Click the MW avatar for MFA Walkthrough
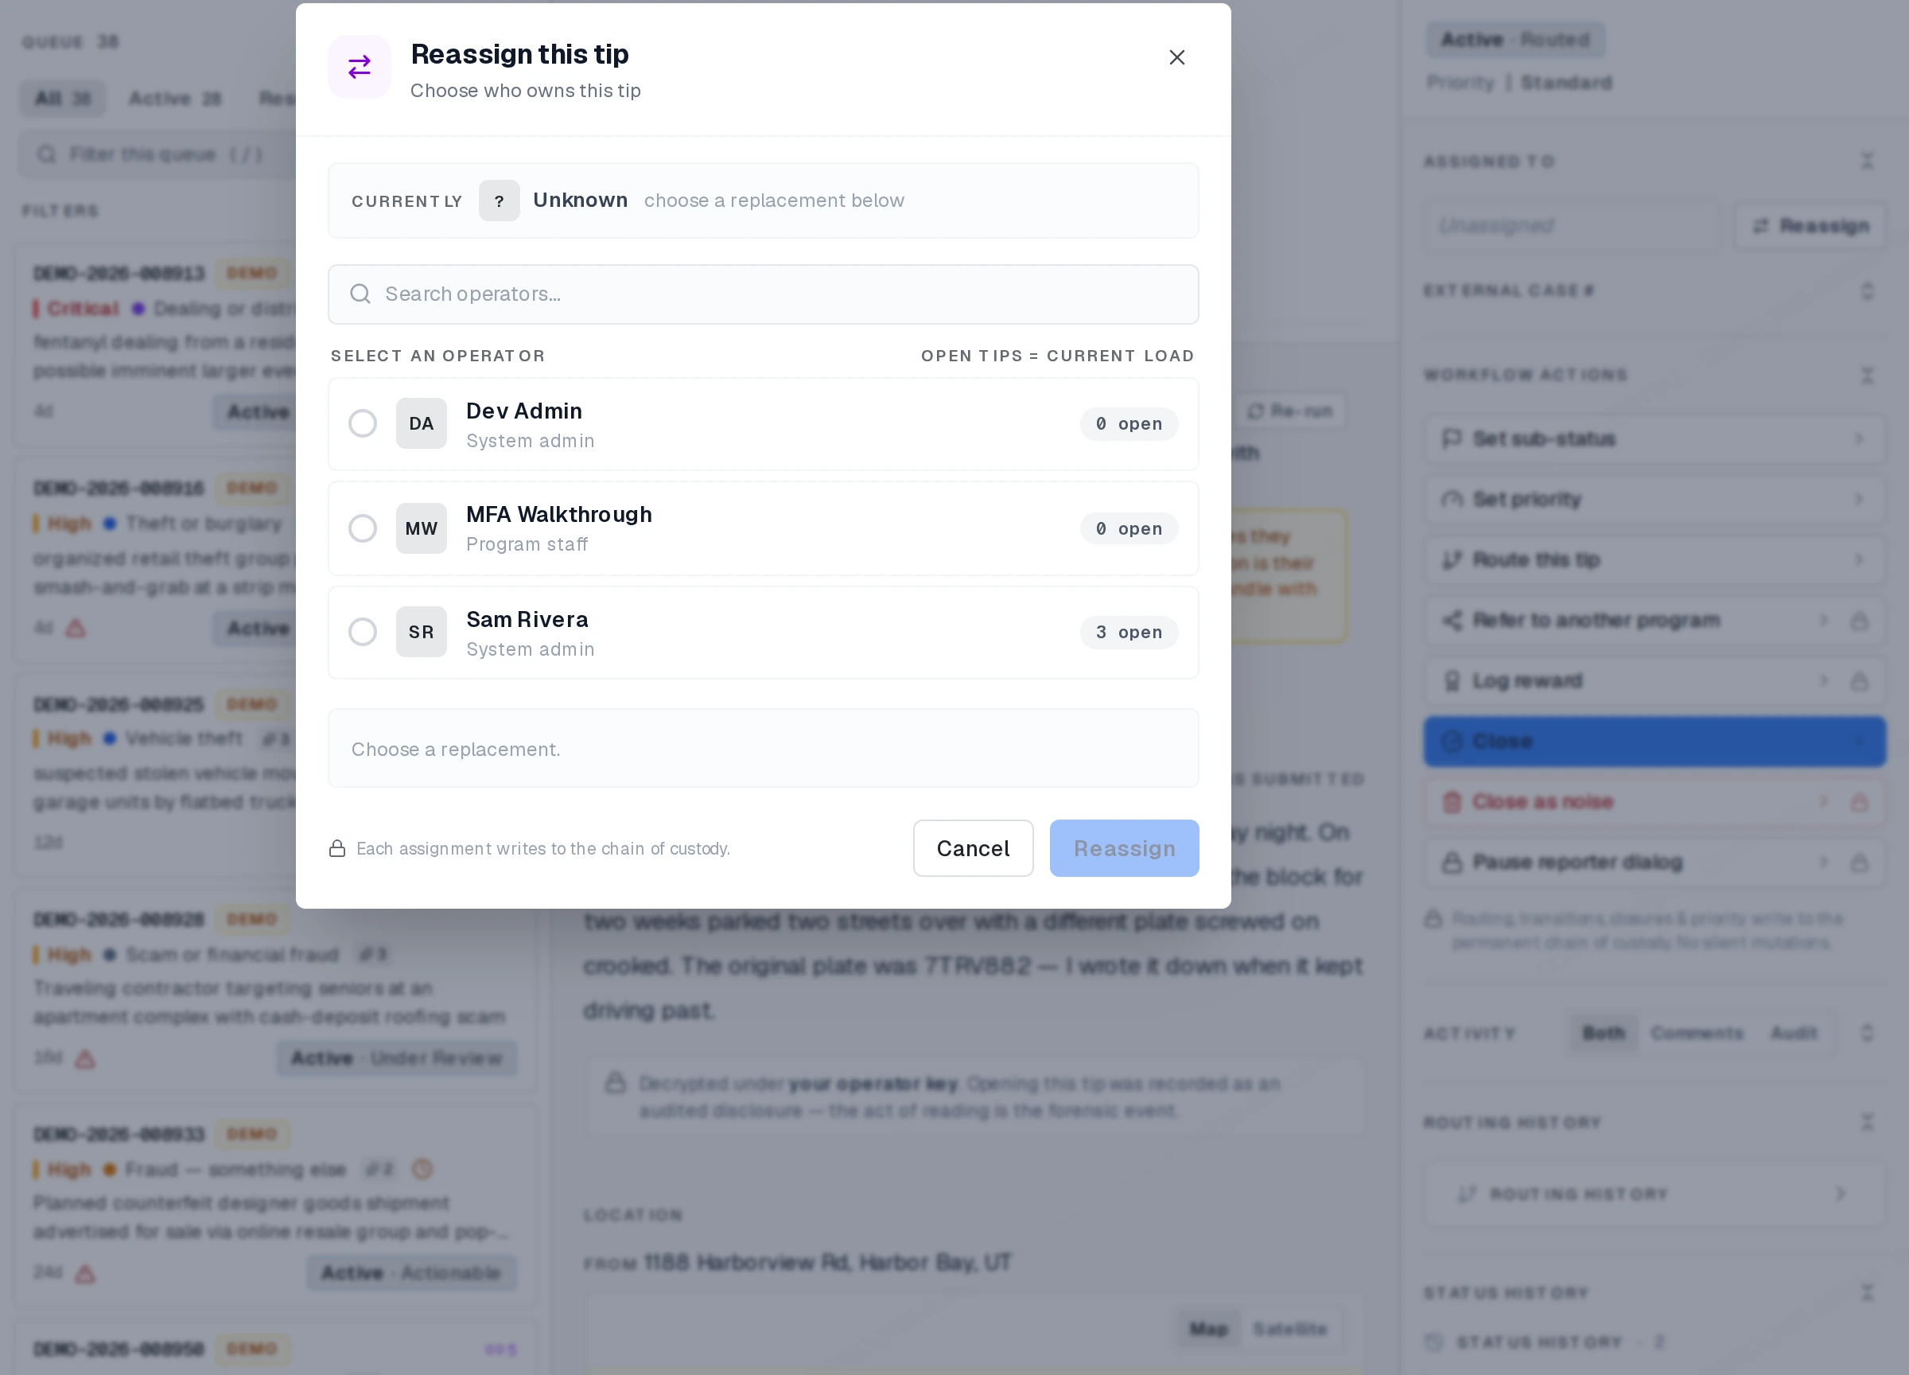1909x1375 pixels. (422, 529)
